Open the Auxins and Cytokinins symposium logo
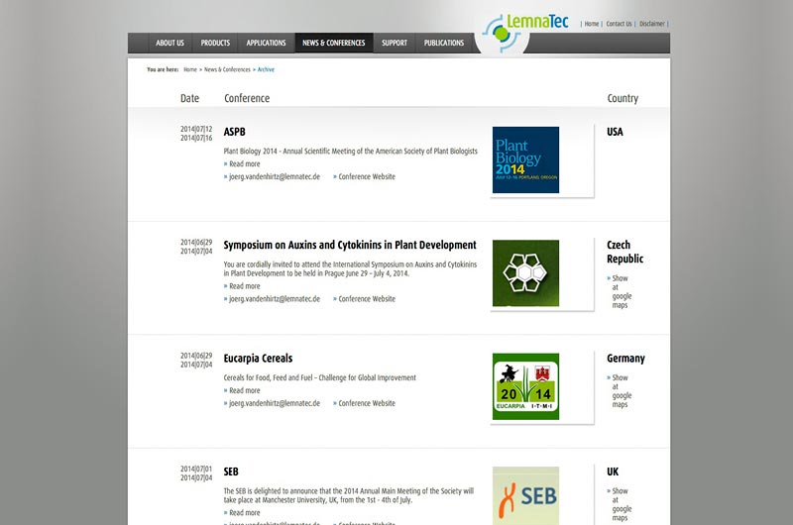The image size is (793, 525). (525, 272)
